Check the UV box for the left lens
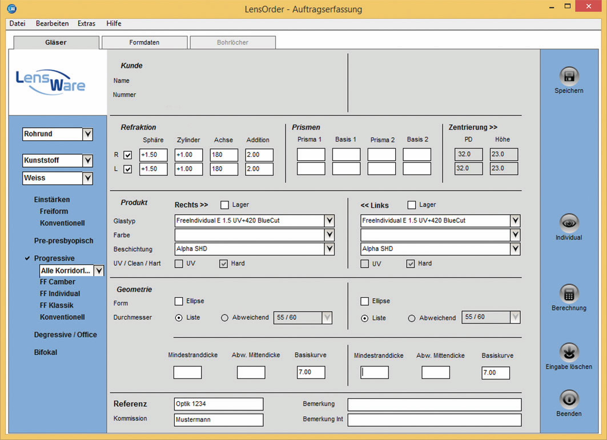The width and height of the screenshot is (607, 440). [x=364, y=264]
